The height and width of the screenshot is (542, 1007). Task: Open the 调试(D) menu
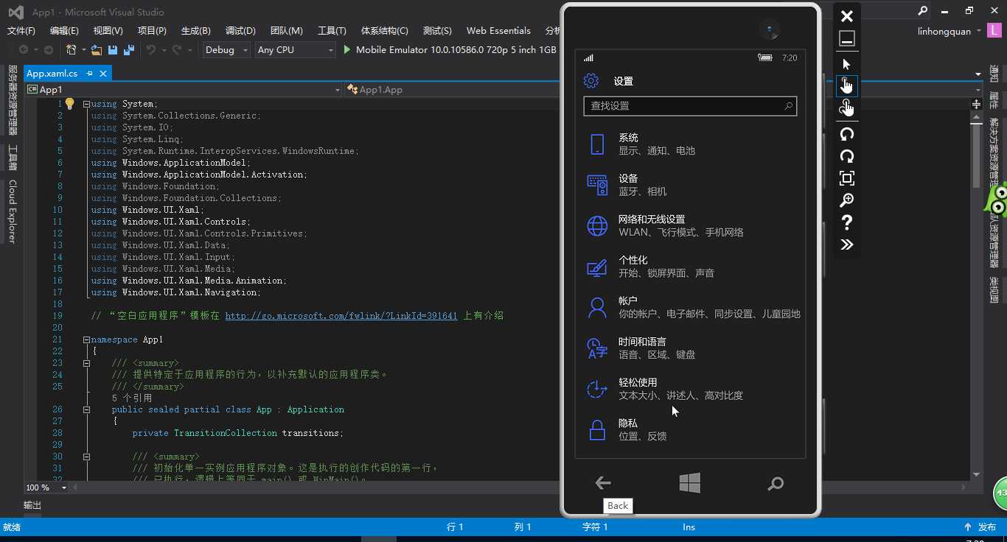[240, 31]
